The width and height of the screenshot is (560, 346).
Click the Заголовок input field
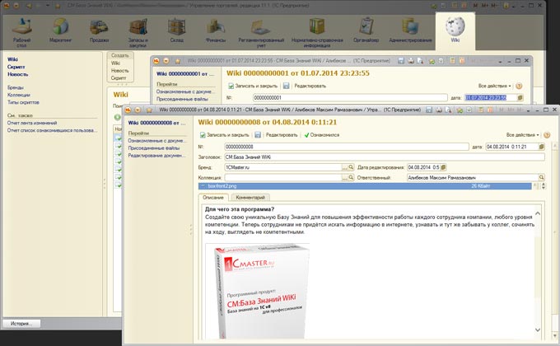[x=385, y=157]
